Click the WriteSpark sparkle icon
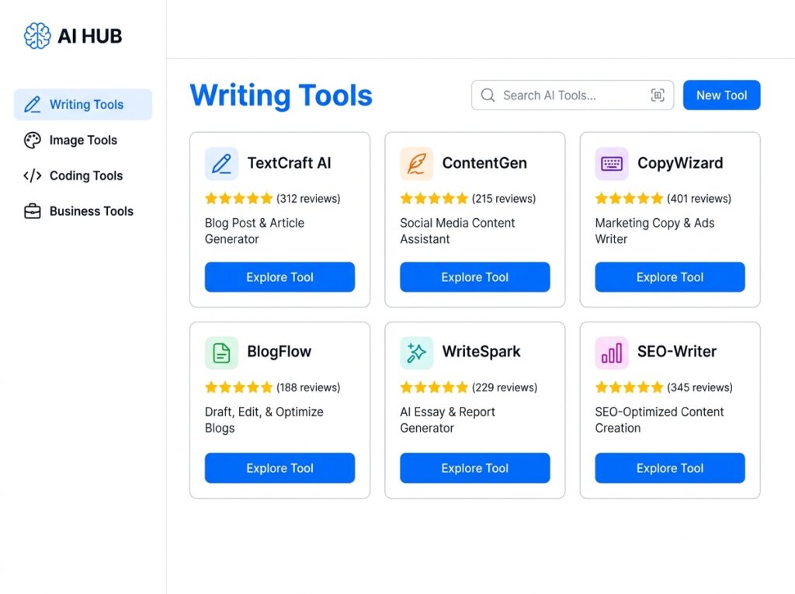Viewport: 795px width, 594px height. pos(417,353)
